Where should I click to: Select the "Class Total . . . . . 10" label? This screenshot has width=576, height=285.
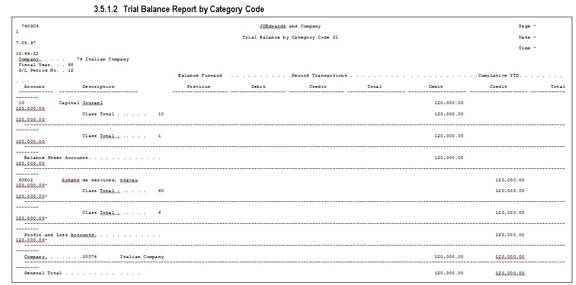(x=123, y=114)
